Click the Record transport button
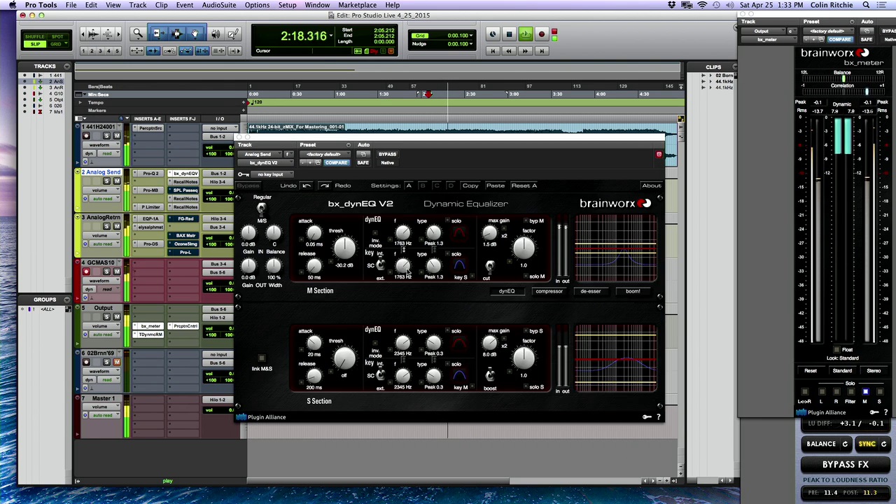 [541, 34]
